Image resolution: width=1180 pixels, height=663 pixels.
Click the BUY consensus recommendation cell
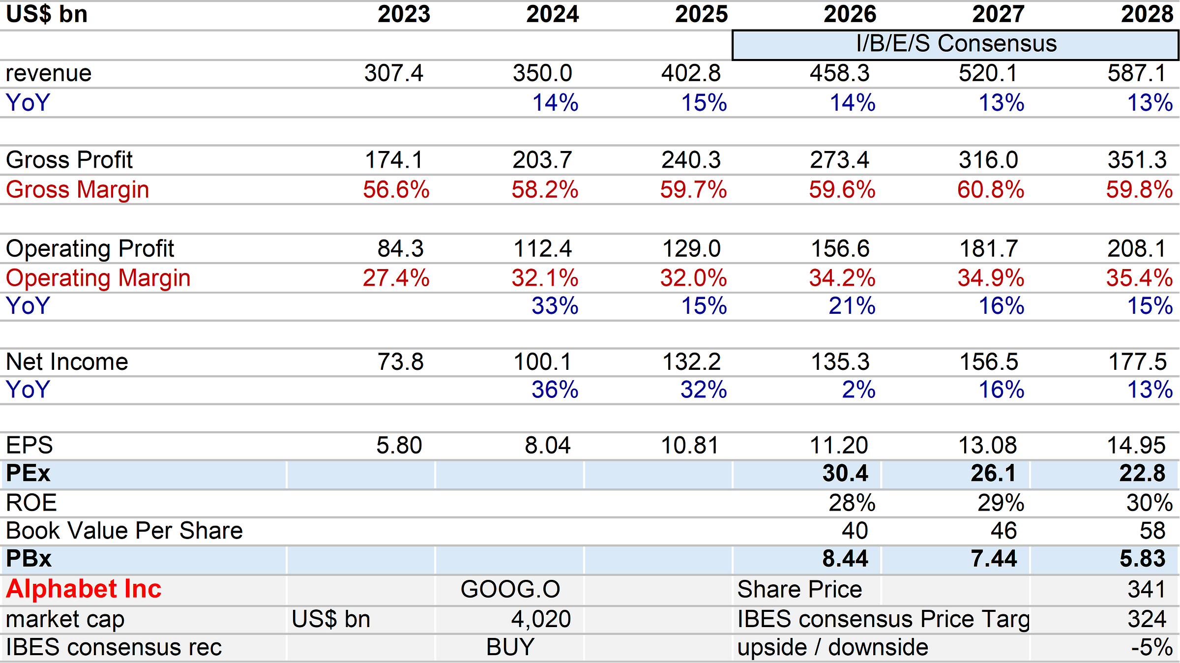coord(510,647)
